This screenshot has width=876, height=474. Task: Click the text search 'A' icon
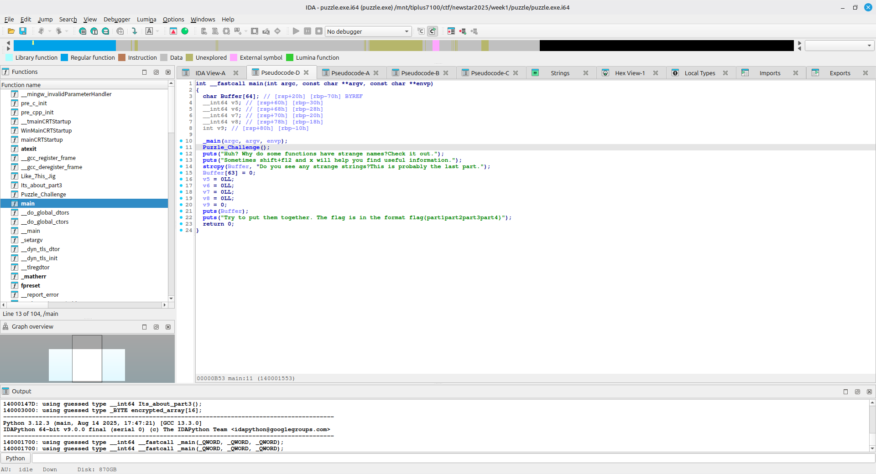pyautogui.click(x=149, y=31)
